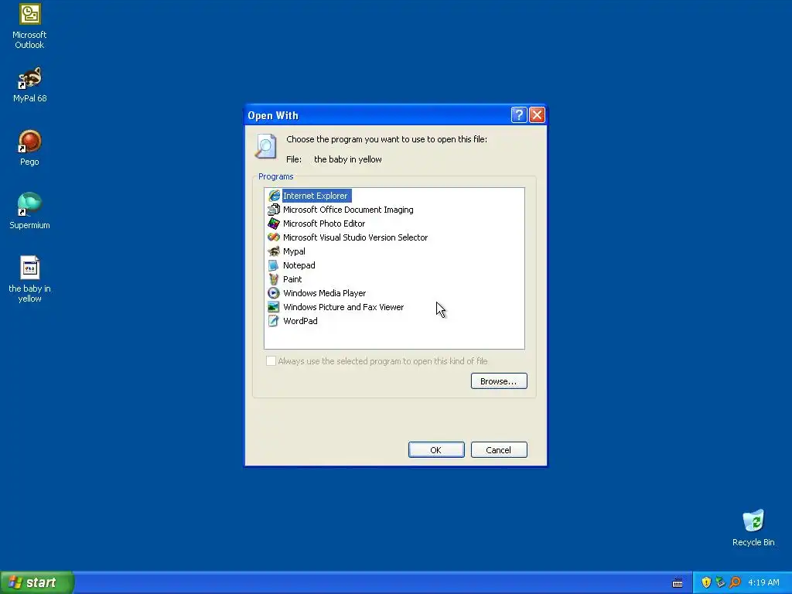Click the help question mark button

click(x=519, y=115)
